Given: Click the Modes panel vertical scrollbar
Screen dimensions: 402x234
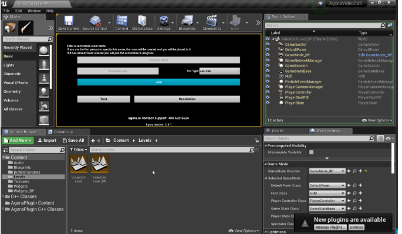Looking at the screenshot, I should click(50, 67).
